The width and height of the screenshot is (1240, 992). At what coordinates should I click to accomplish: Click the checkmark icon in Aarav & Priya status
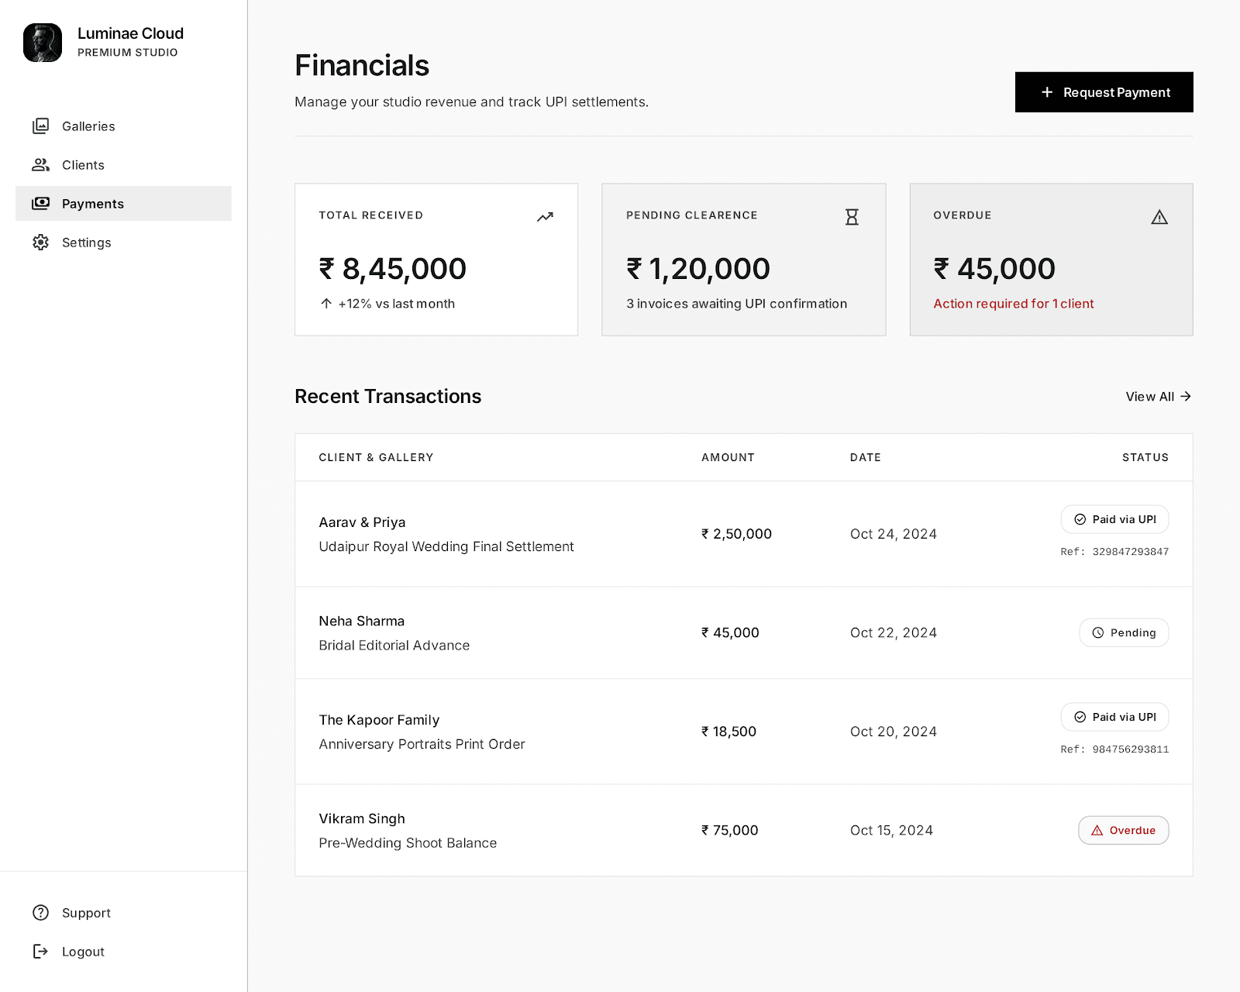coord(1080,519)
